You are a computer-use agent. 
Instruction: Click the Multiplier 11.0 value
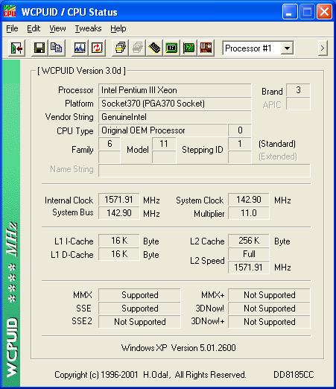click(249, 213)
